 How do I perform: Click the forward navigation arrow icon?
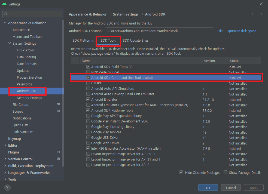(260, 14)
